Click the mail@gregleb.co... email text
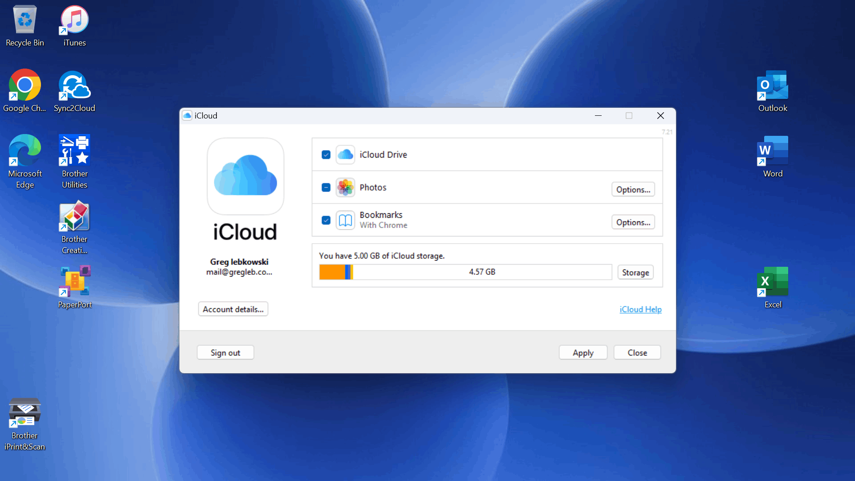 coord(239,272)
